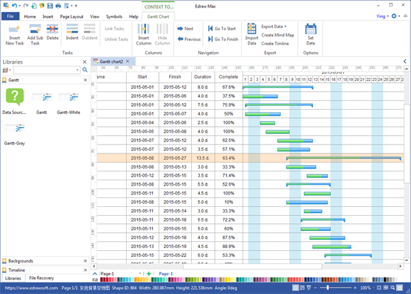Open the Page Layout ribbon tab

click(71, 16)
